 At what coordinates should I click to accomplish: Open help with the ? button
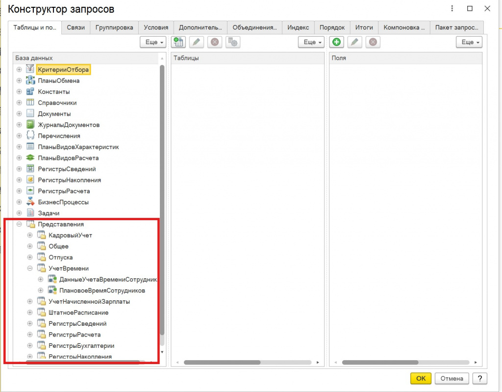(x=479, y=378)
